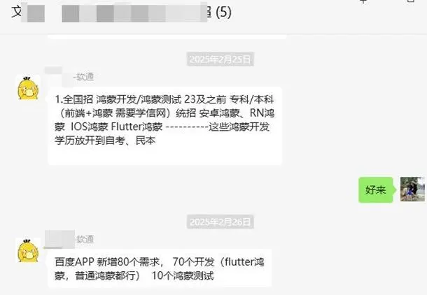Click the text Flutter鸿蒙 in the recruitment message
Viewport: 427px width, 295px height.
point(136,127)
